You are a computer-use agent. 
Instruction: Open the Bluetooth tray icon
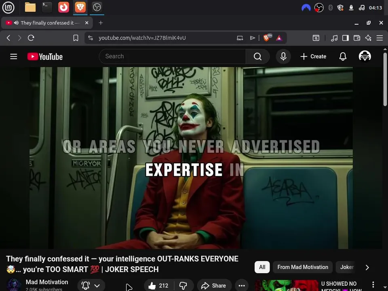click(330, 8)
